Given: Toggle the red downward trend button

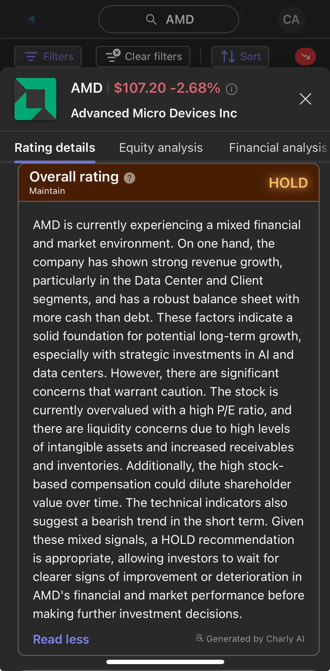Looking at the screenshot, I should pos(305,56).
